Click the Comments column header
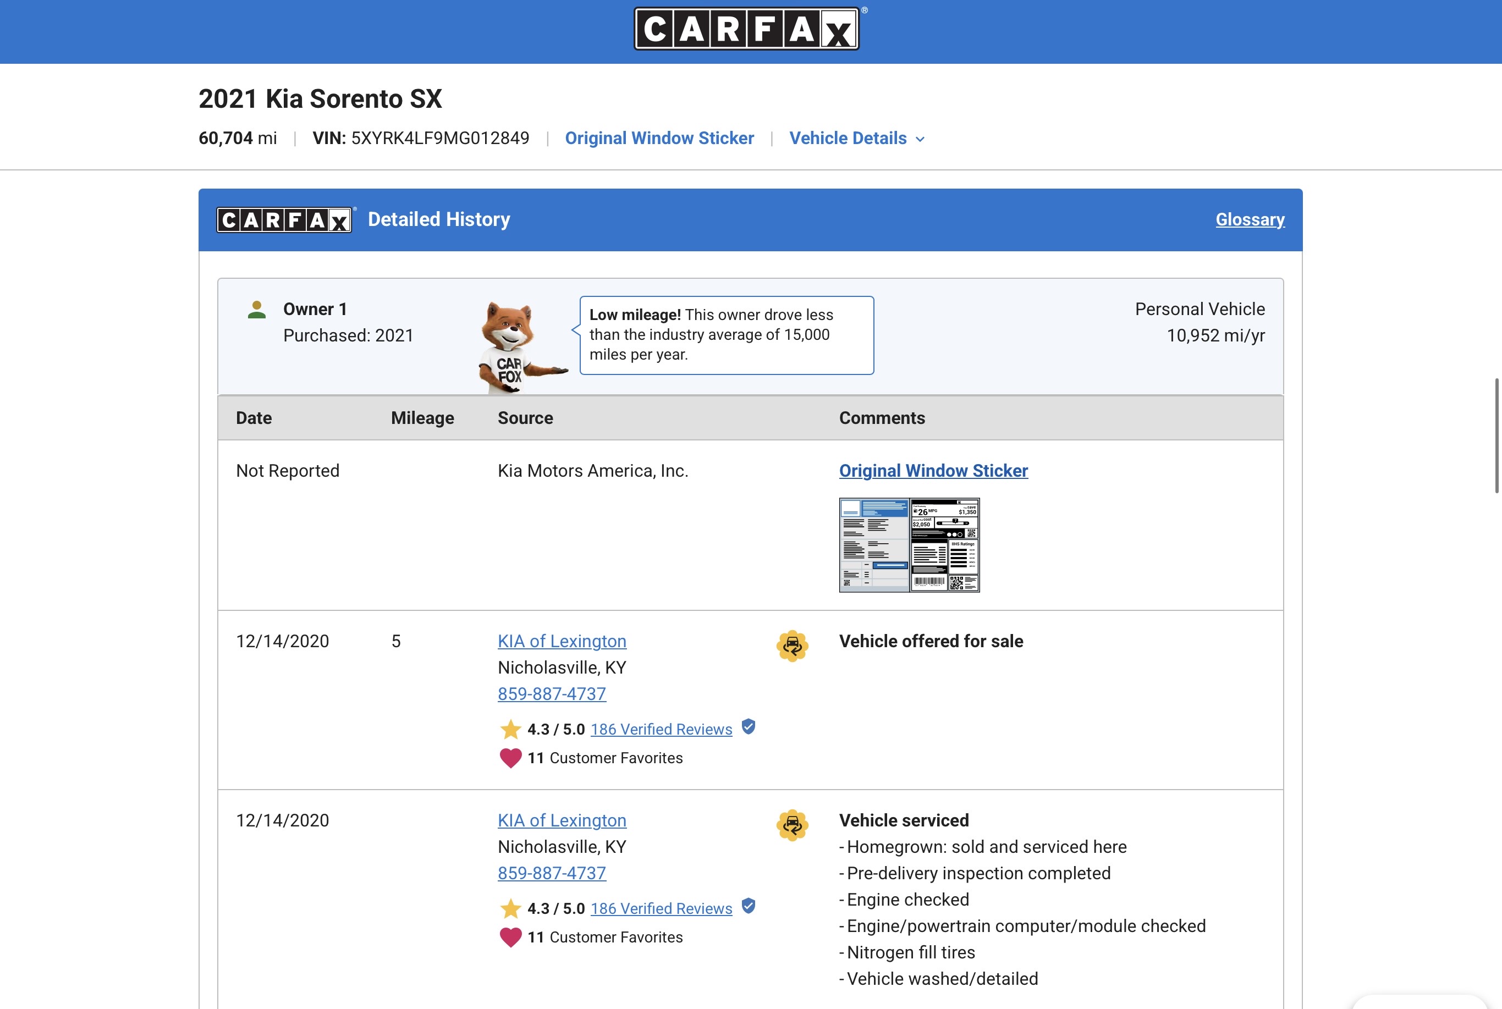 tap(882, 418)
